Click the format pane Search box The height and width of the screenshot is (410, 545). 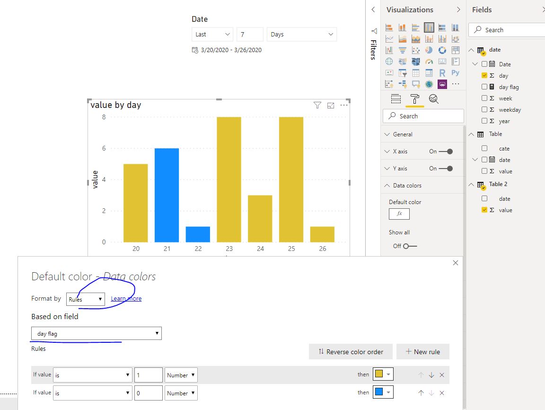[x=423, y=116]
